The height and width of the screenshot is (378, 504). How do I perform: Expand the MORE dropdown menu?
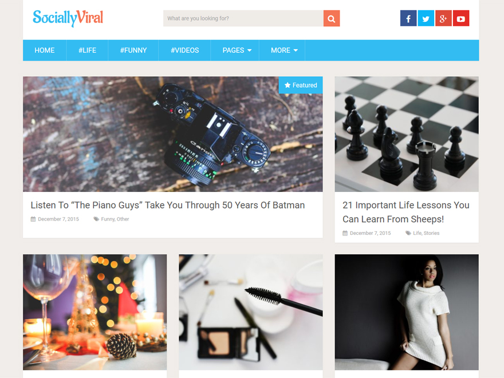pos(284,50)
